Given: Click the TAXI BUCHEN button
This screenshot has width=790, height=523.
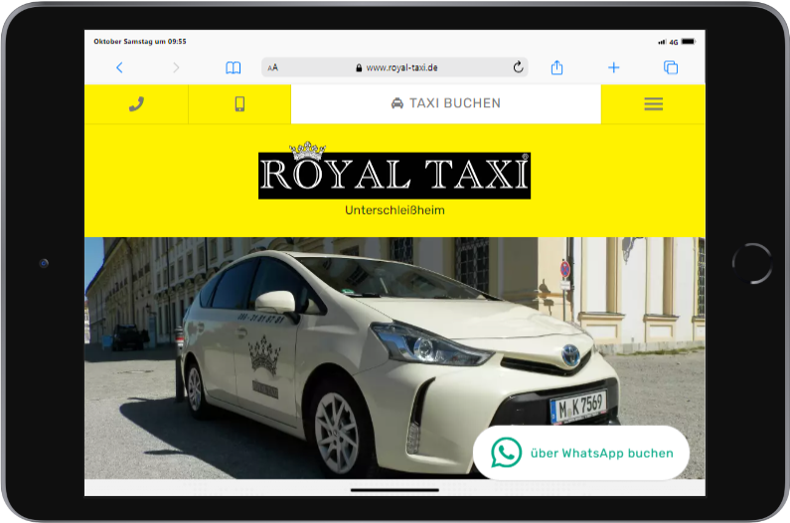Looking at the screenshot, I should [x=446, y=103].
